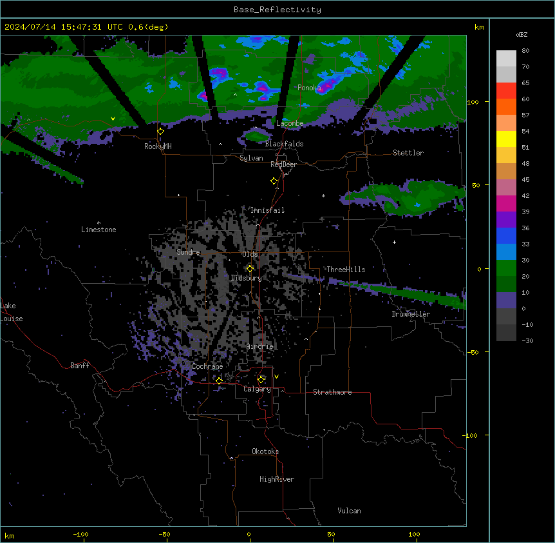
Task: Click the Olds city label
Action: [250, 254]
